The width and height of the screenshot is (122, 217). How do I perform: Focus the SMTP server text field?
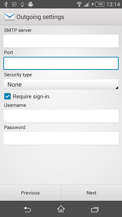click(x=61, y=41)
